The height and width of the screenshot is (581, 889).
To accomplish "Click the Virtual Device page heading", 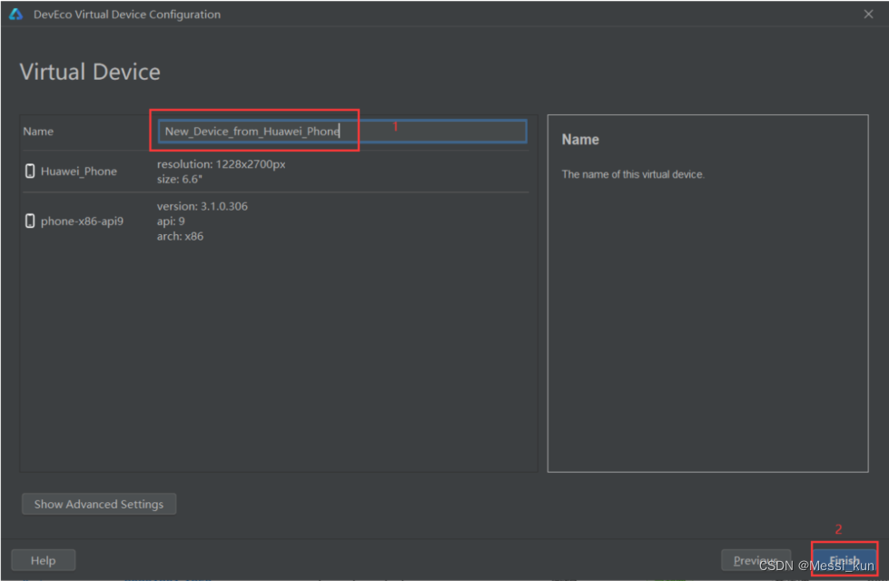I will click(90, 72).
